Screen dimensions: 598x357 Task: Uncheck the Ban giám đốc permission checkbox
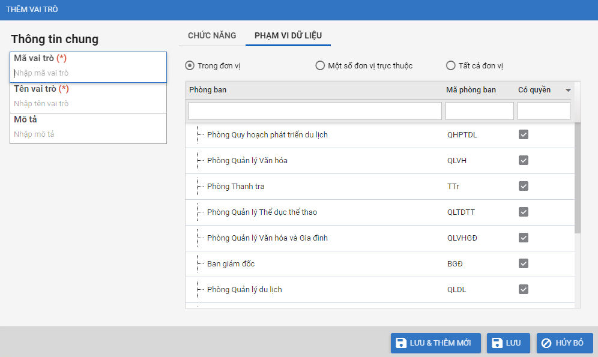pyautogui.click(x=524, y=264)
